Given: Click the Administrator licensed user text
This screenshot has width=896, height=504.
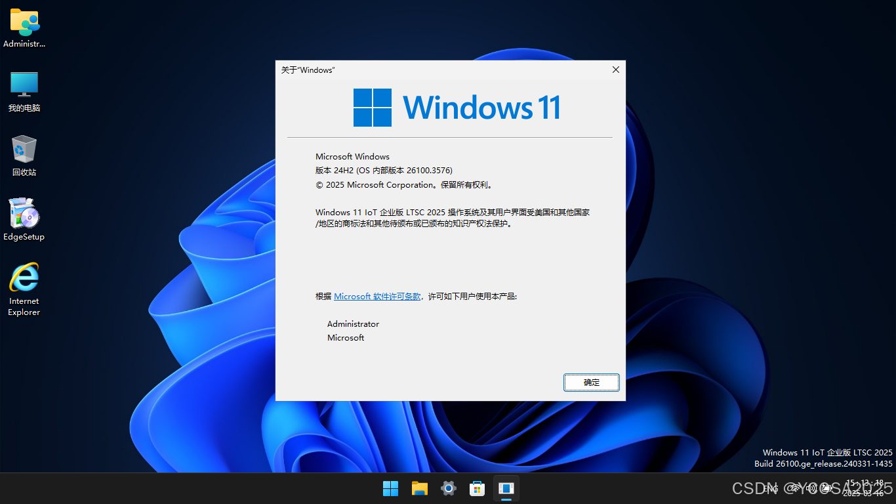Looking at the screenshot, I should click(x=353, y=324).
